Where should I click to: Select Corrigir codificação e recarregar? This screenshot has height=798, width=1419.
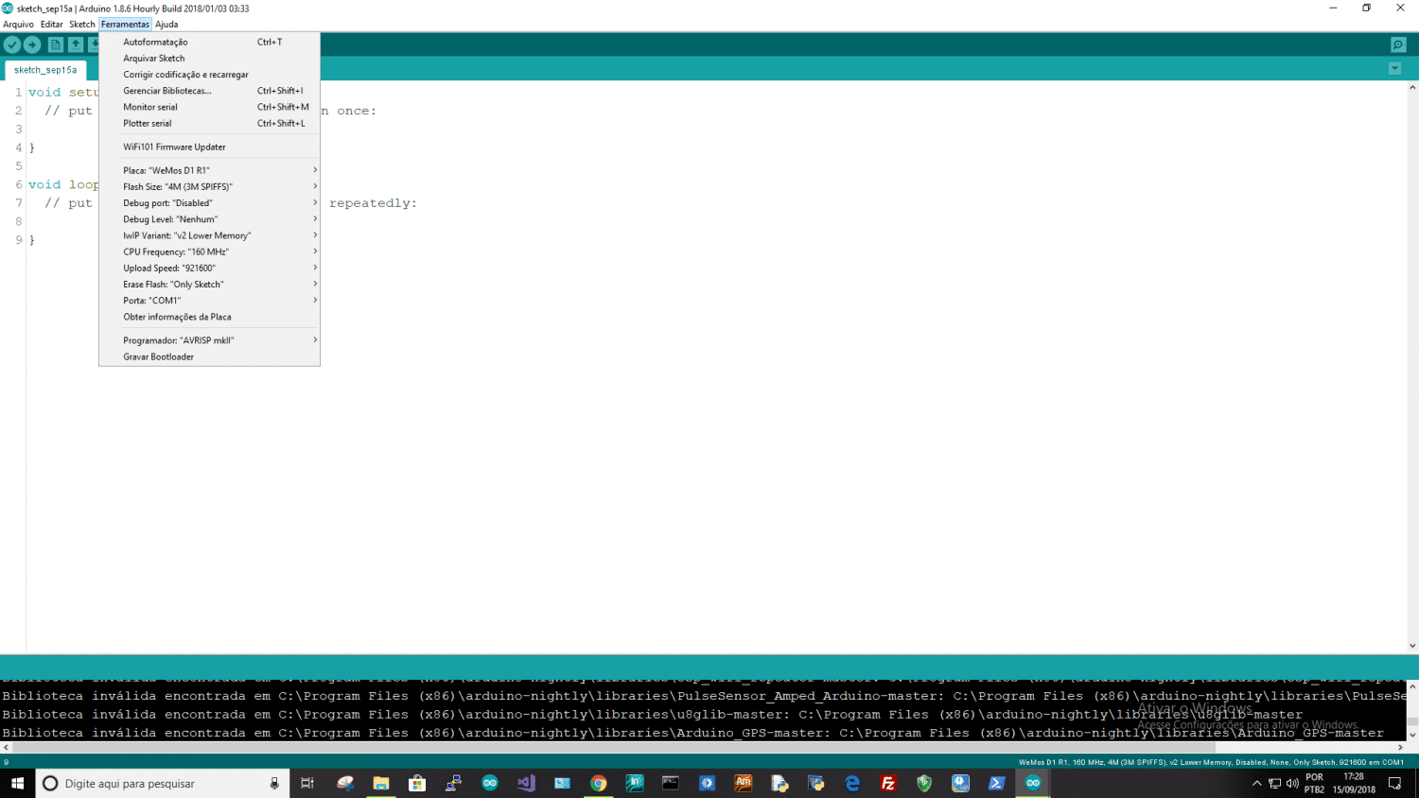point(209,75)
